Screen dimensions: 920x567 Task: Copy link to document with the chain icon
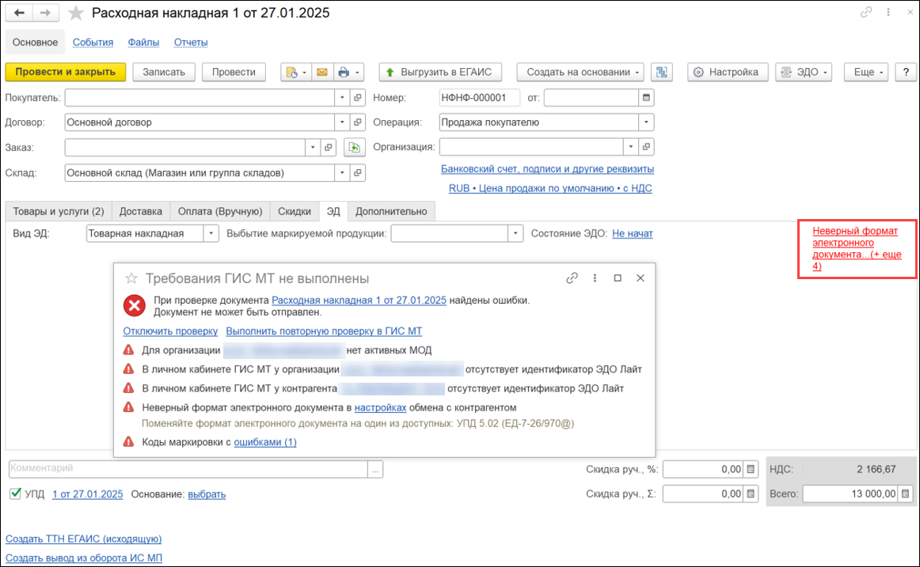click(x=866, y=13)
